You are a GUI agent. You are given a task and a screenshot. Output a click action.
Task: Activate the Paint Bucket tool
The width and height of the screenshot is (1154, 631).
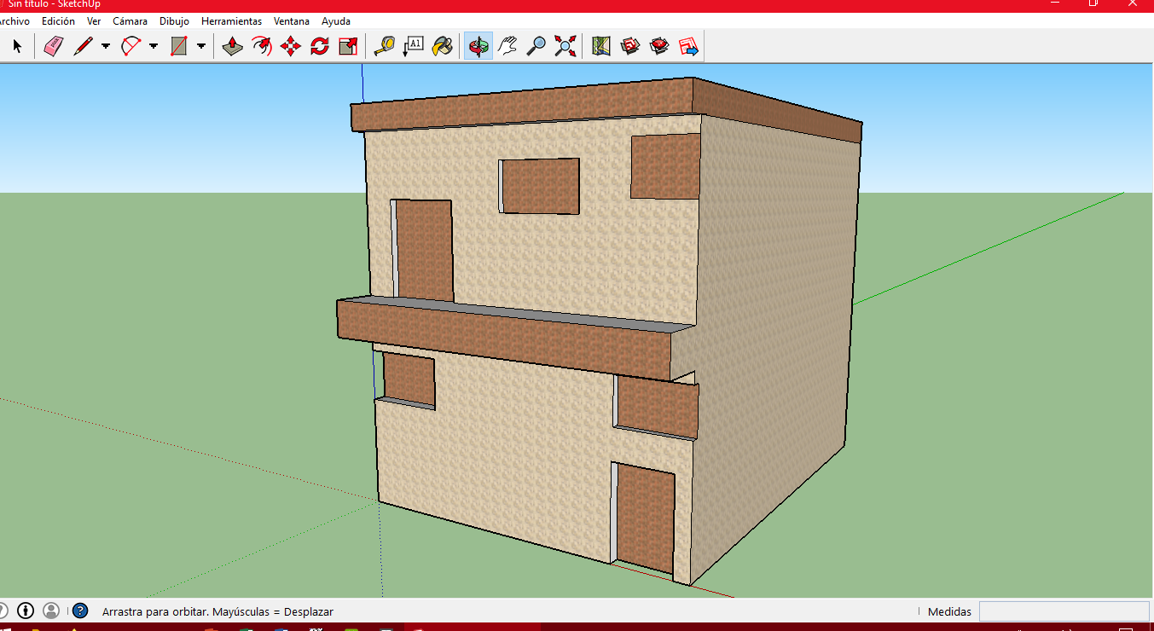coord(442,46)
